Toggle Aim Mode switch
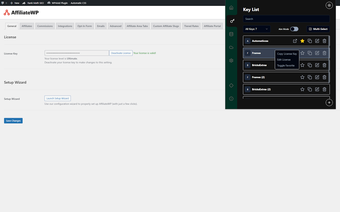 tap(294, 29)
